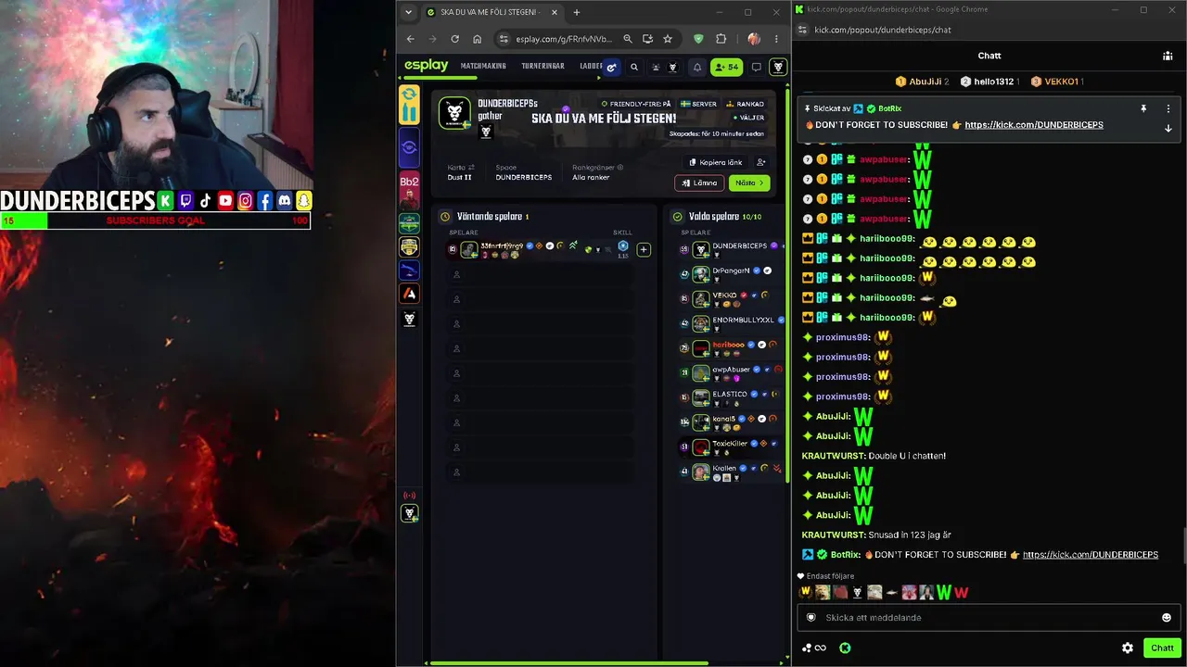Click the gather logo thumbnail
Viewport: 1187px width, 667px height.
[454, 113]
